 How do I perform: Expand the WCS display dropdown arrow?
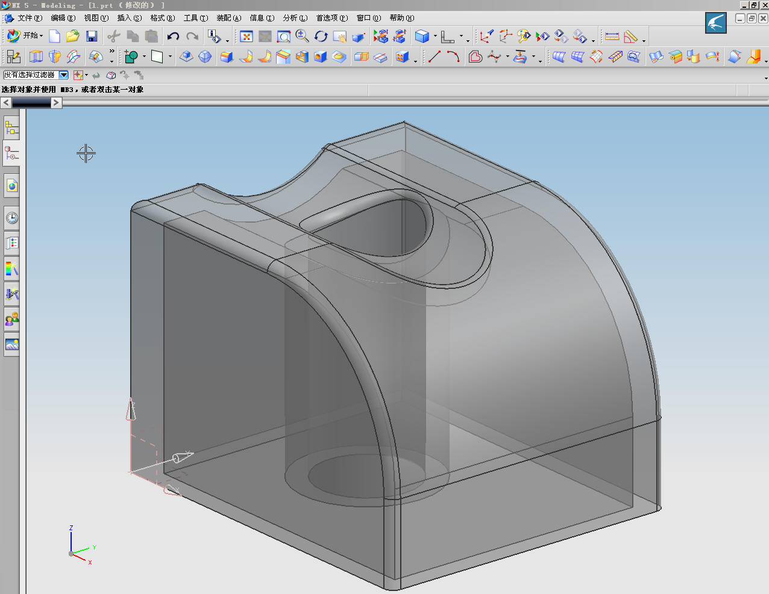(x=462, y=36)
